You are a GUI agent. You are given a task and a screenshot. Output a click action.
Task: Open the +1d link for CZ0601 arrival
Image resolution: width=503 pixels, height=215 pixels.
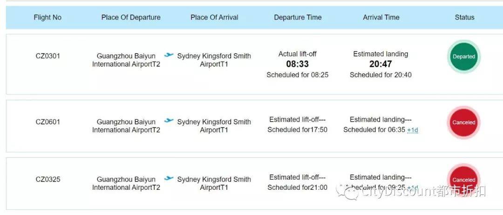pyautogui.click(x=413, y=130)
